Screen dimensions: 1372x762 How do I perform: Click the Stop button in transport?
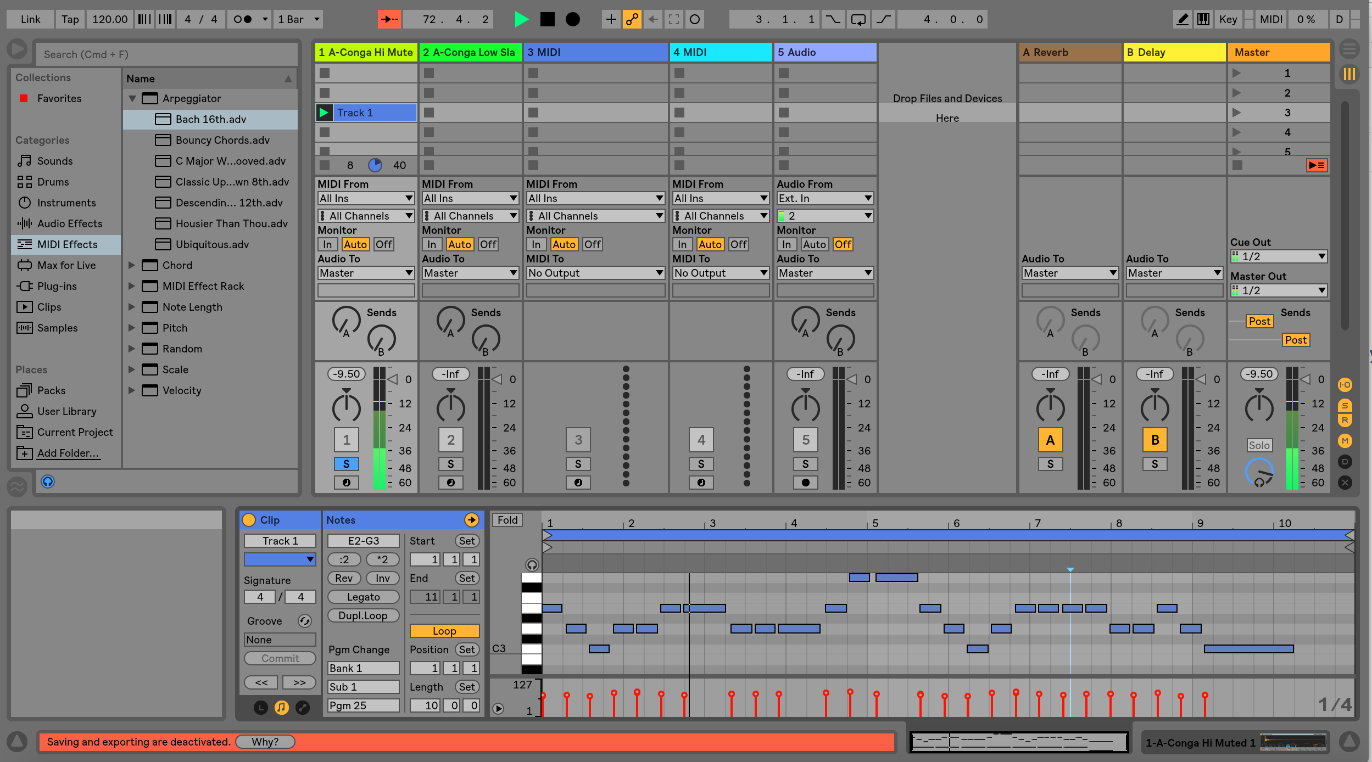tap(547, 19)
